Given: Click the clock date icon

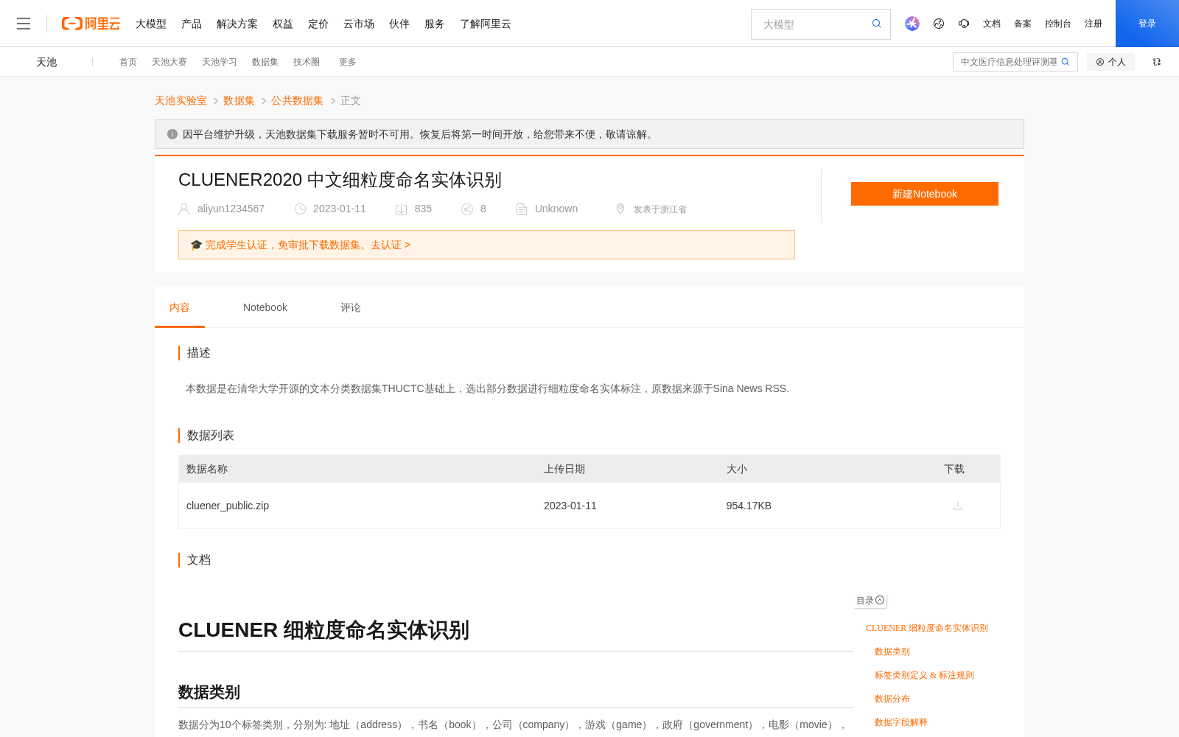Looking at the screenshot, I should pos(300,209).
